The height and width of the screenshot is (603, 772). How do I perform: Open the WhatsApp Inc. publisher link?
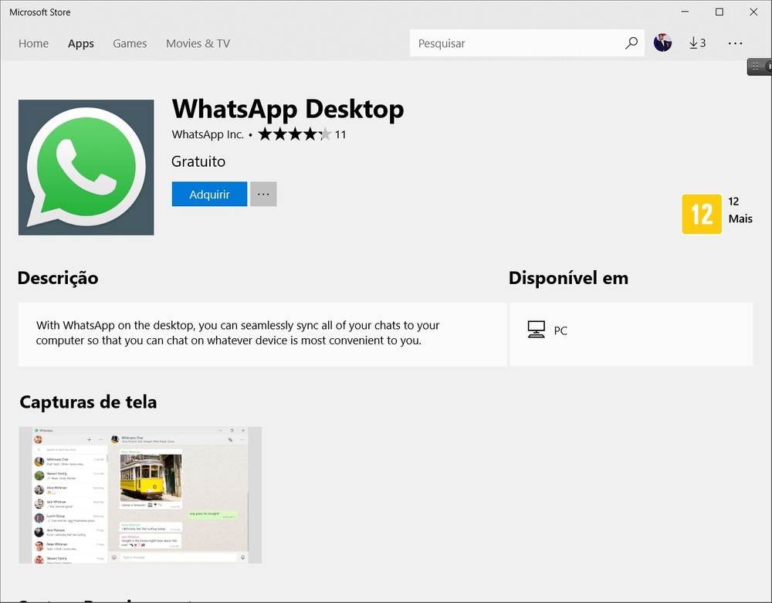click(x=208, y=134)
